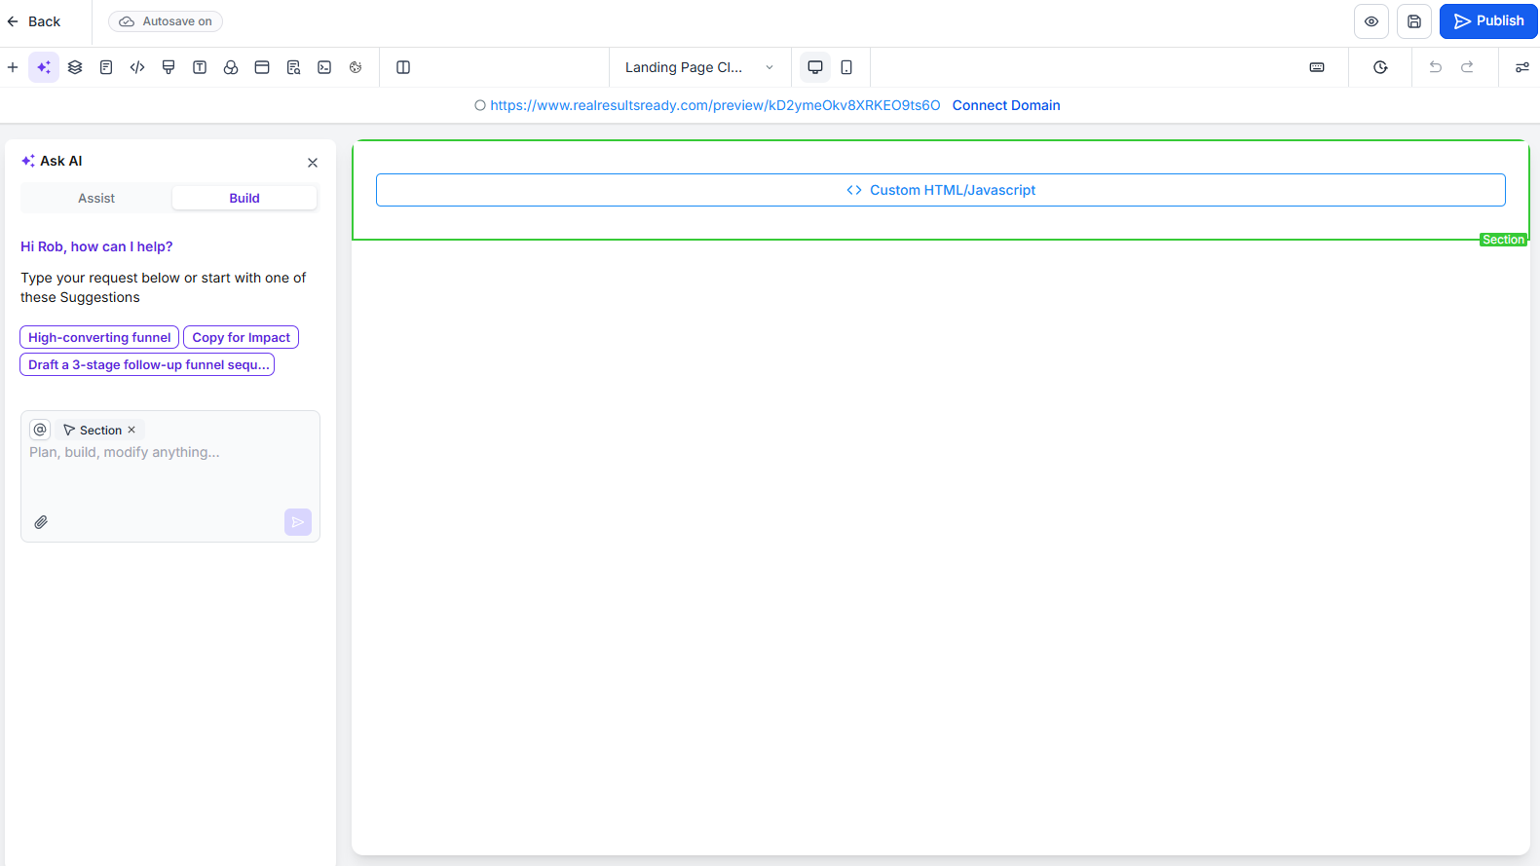
Task: Save the page with the floppy disk icon
Action: coord(1414,21)
